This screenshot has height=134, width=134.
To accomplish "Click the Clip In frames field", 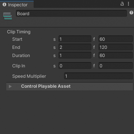I will [x=115, y=66].
